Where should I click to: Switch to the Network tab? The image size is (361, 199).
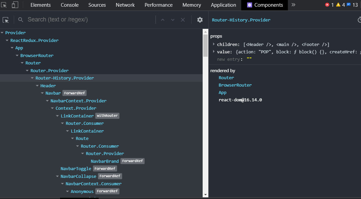tap(125, 5)
